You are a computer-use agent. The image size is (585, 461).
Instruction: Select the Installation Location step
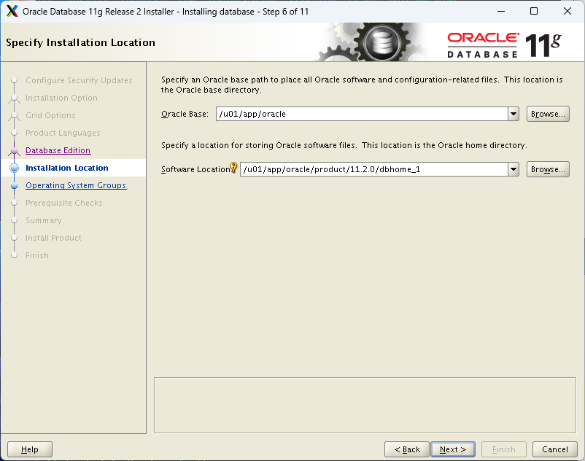67,168
